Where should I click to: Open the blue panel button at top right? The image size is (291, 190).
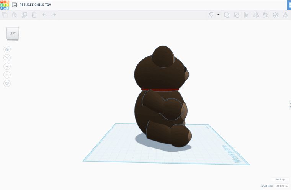289,5
